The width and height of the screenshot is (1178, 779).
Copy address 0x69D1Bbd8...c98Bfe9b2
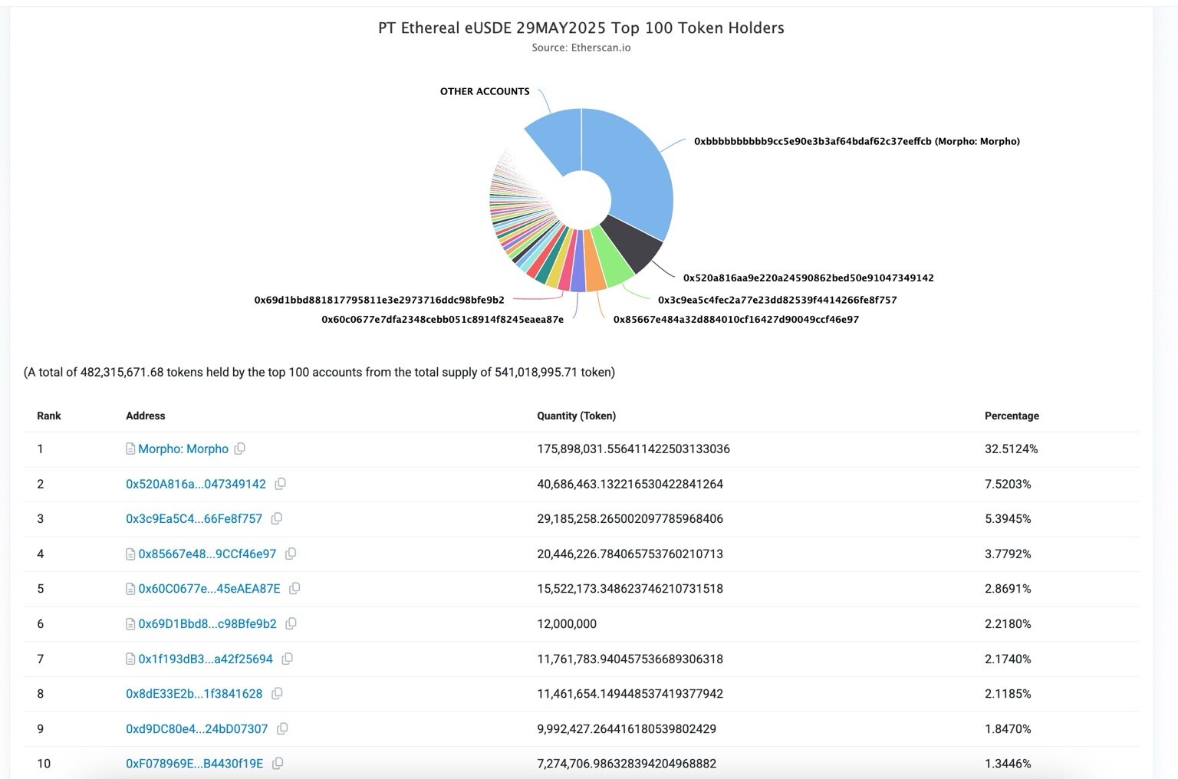coord(291,624)
